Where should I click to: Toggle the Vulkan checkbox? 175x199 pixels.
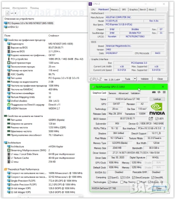pyautogui.click(x=109, y=182)
